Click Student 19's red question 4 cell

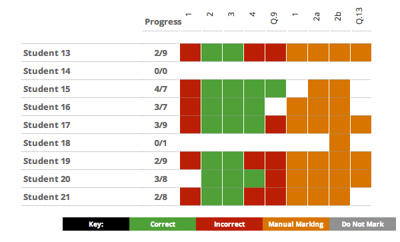pyautogui.click(x=254, y=161)
